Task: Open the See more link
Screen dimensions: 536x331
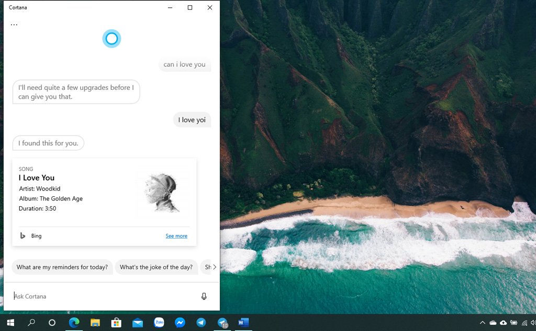Action: pos(176,236)
